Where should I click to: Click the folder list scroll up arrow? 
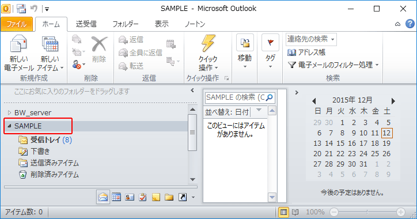[x=192, y=109]
